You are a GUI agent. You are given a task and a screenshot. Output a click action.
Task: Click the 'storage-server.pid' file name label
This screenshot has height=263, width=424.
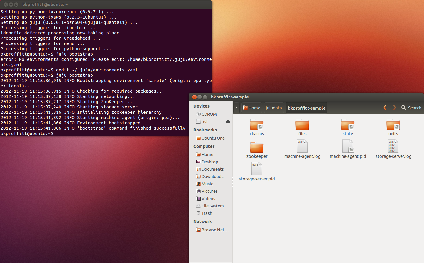(257, 179)
